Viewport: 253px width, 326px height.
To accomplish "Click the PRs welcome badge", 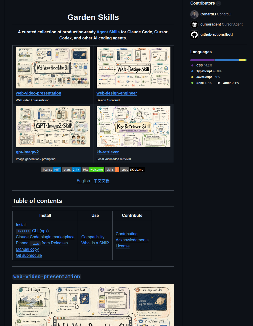I will [93, 170].
